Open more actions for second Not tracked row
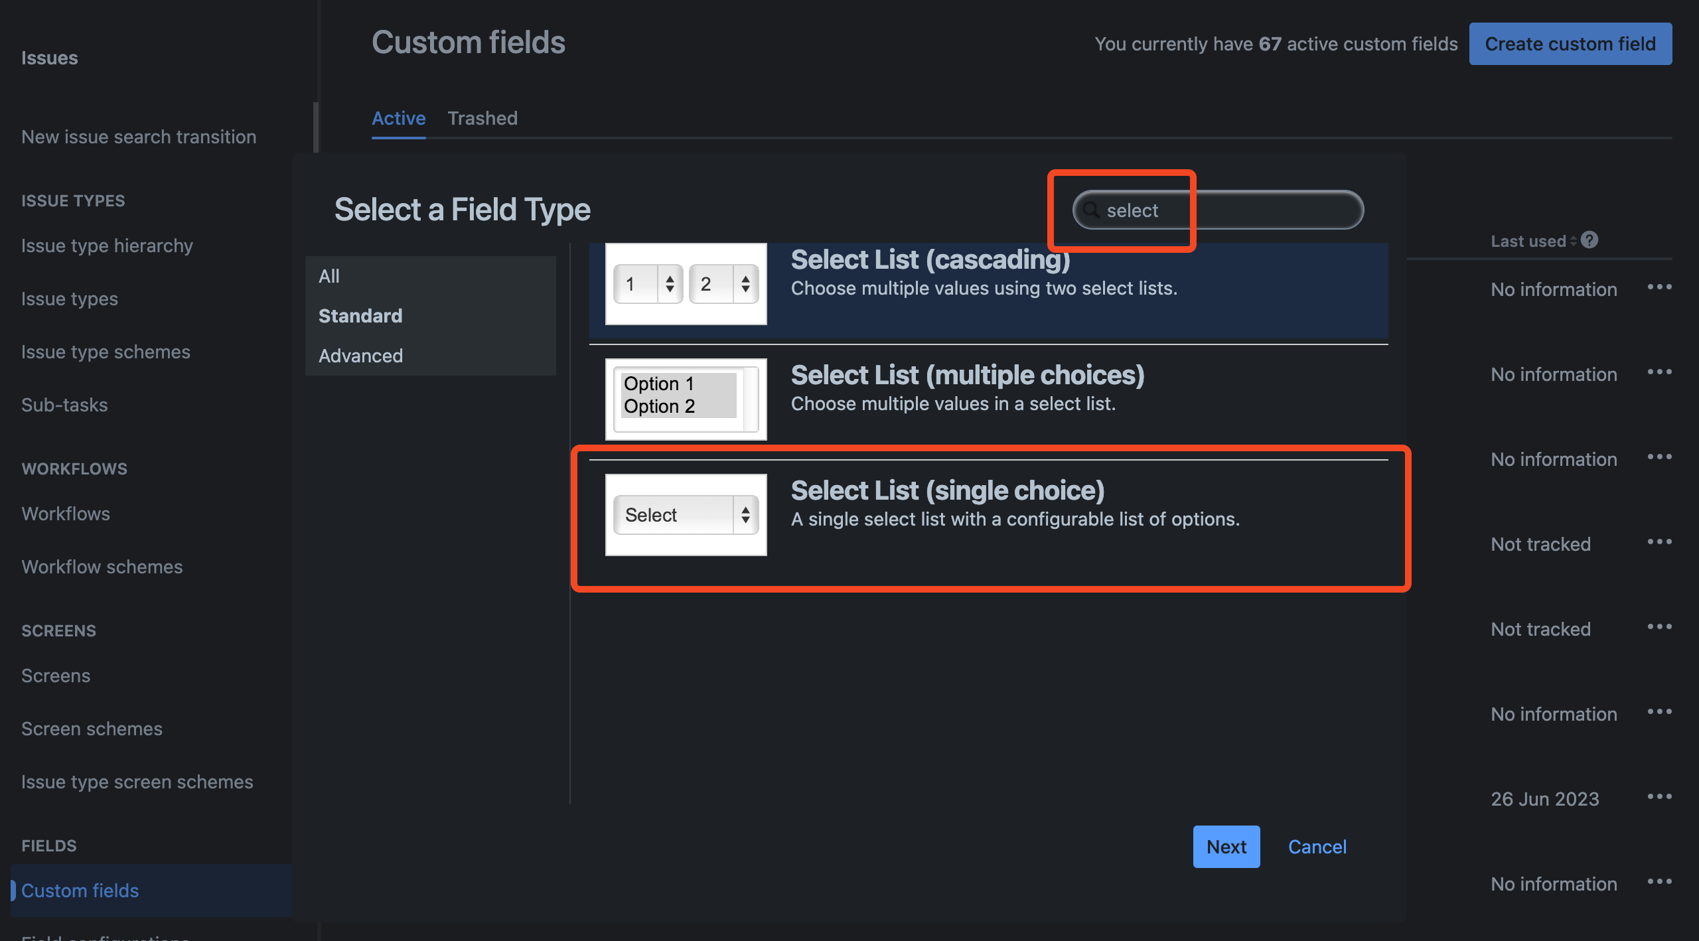The image size is (1699, 941). coord(1659,626)
